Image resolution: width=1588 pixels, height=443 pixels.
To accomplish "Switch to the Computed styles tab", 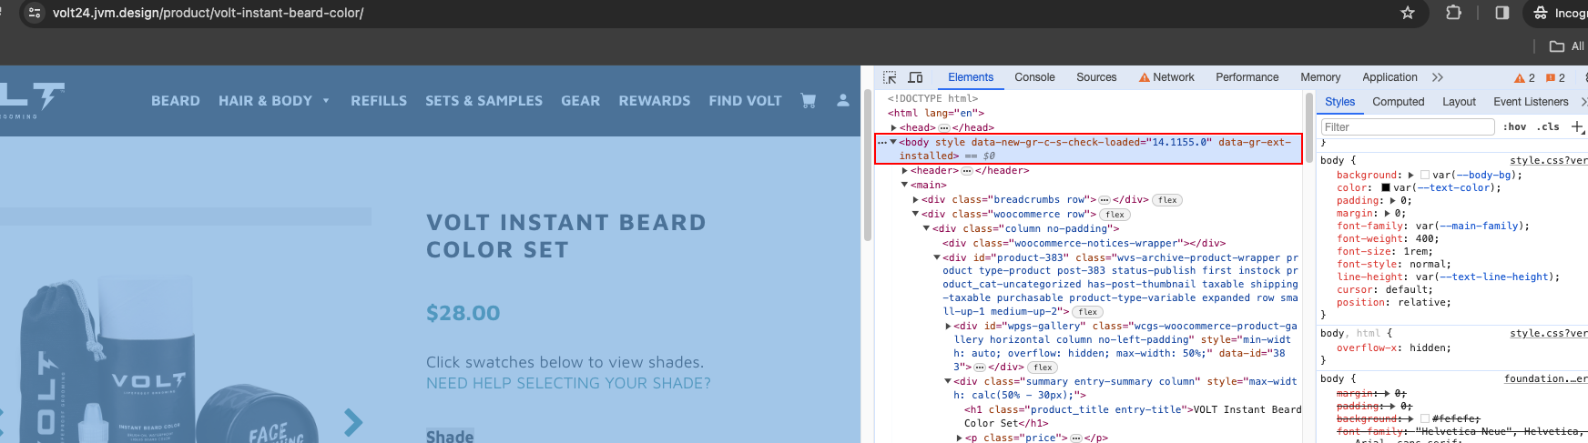I will (1398, 102).
